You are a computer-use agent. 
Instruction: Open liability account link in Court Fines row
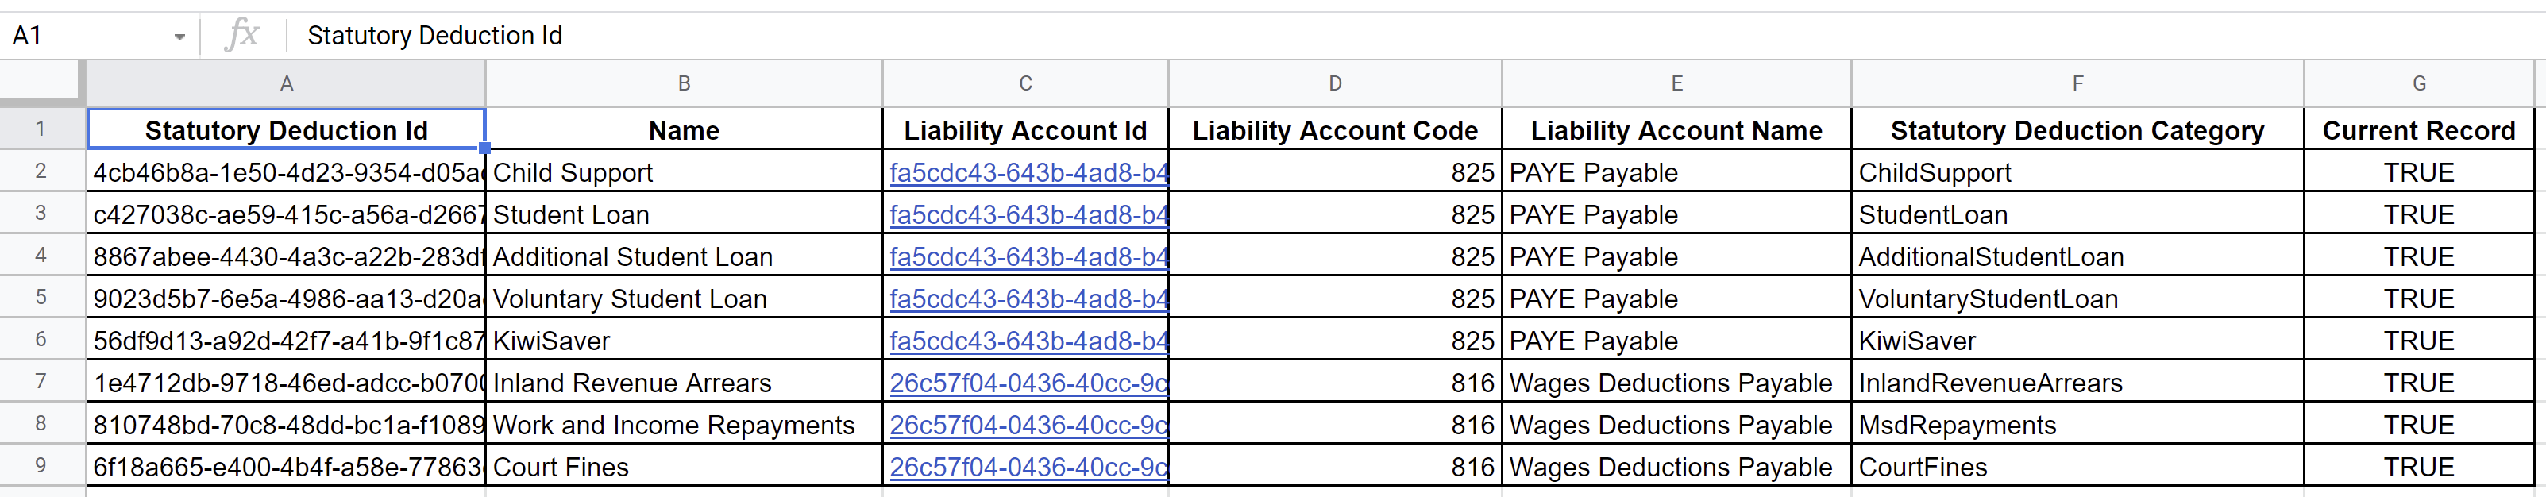[1028, 468]
